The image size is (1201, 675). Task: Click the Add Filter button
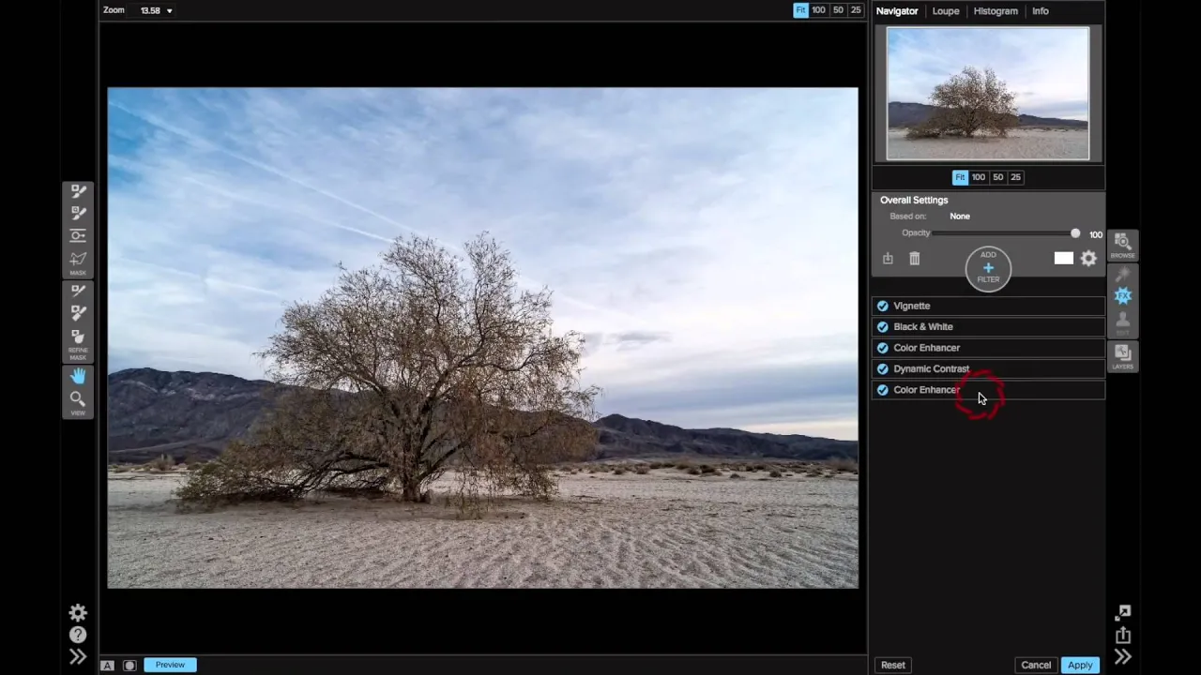[988, 268]
